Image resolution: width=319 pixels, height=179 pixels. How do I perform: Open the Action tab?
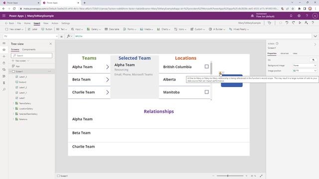pyautogui.click(x=55, y=23)
